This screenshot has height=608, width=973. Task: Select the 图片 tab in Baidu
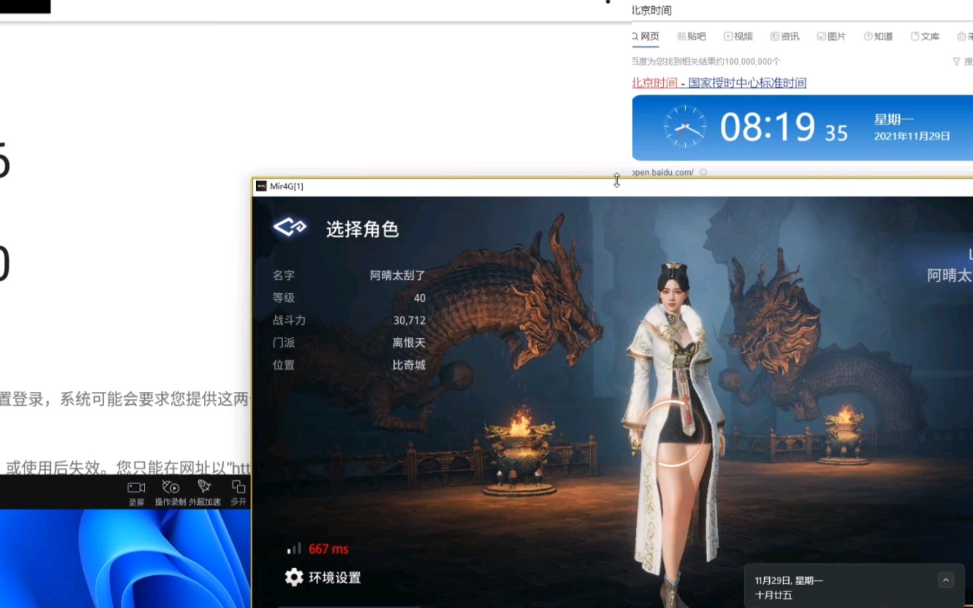pos(832,36)
